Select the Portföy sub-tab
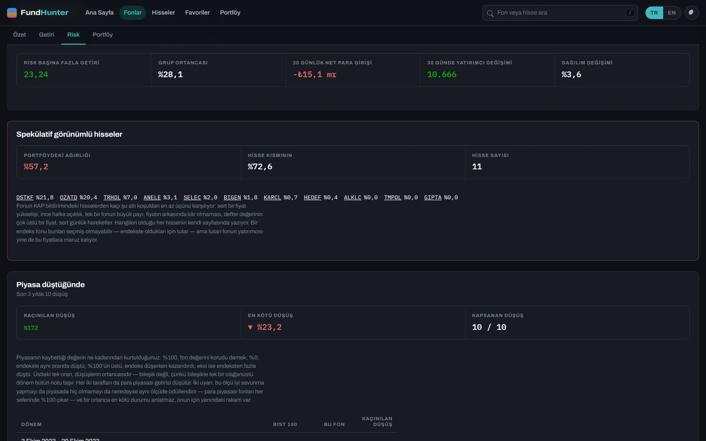This screenshot has height=441, width=706. [x=102, y=34]
